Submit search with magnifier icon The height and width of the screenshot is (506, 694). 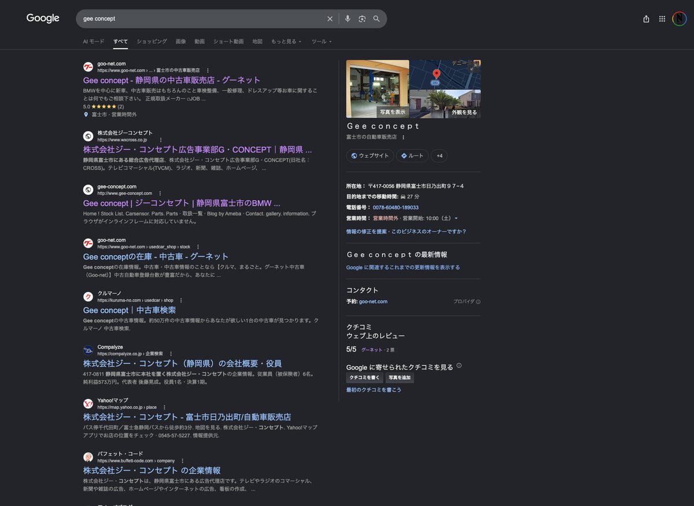click(x=376, y=19)
